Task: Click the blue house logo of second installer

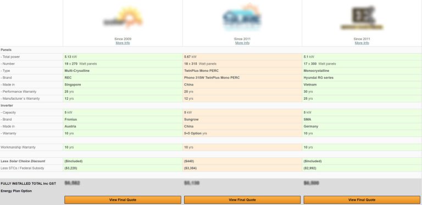Action: coord(242,16)
